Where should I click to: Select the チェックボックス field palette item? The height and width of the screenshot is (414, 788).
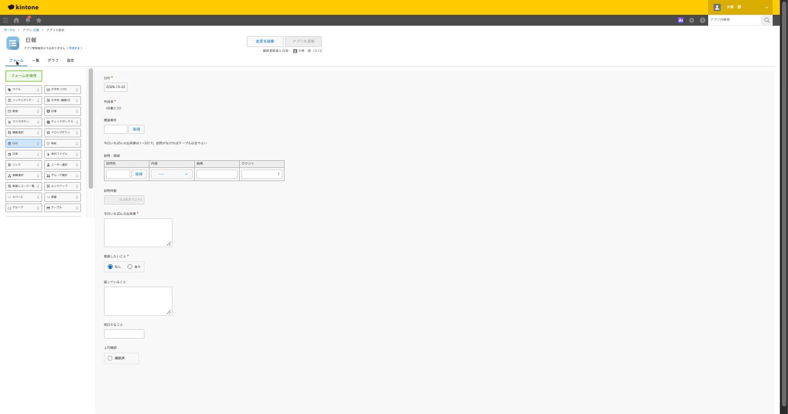point(62,121)
